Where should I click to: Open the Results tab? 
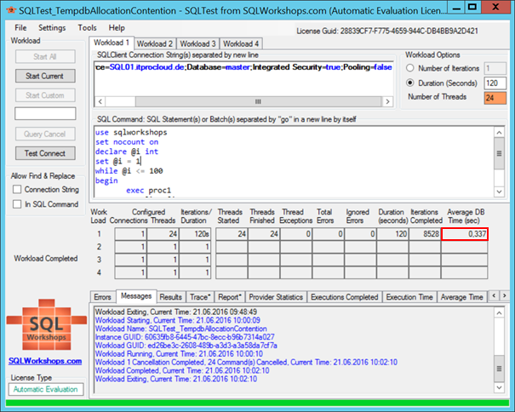pyautogui.click(x=171, y=297)
